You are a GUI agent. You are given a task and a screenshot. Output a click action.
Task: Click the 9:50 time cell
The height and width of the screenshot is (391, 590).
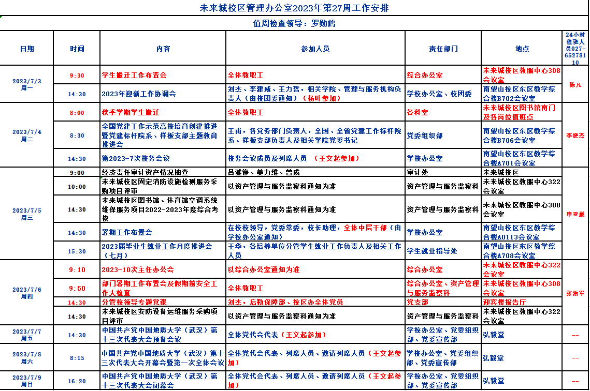[77, 288]
